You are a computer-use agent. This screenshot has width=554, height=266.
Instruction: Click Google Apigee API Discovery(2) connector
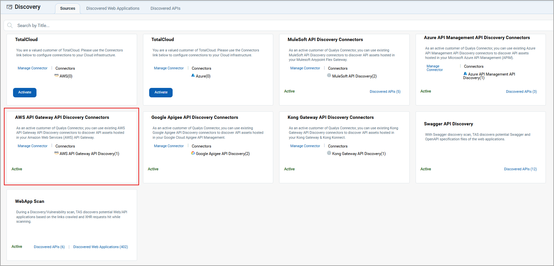click(223, 154)
